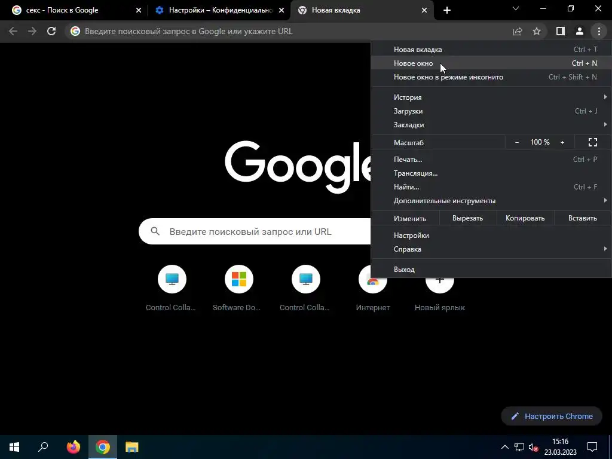The width and height of the screenshot is (612, 459).
Task: Expand the 'Справка' submenu
Action: 491,249
